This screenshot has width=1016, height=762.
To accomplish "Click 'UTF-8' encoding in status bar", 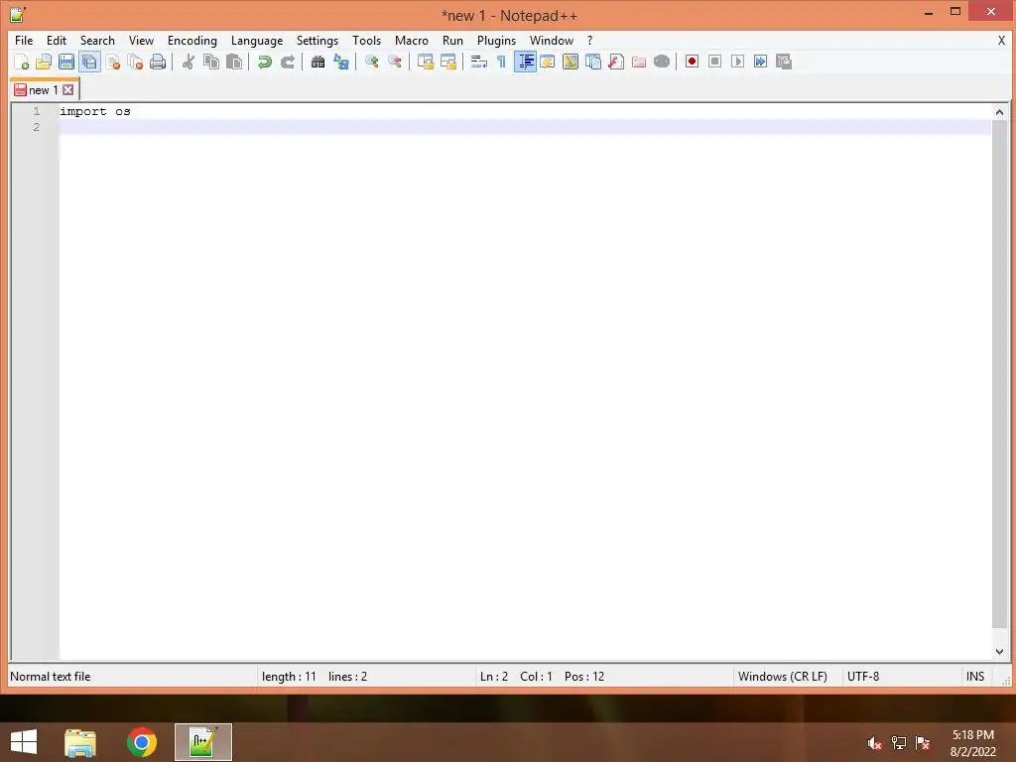I will (863, 677).
